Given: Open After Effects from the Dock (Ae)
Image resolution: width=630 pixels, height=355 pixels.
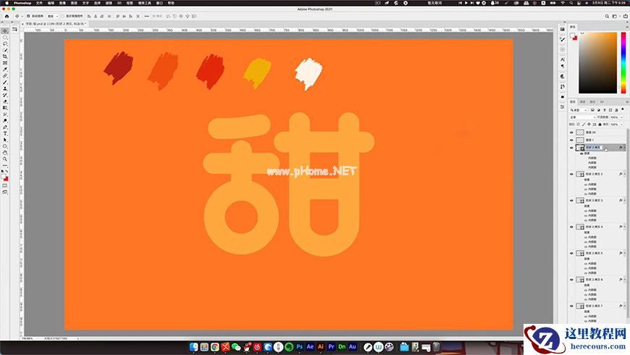Looking at the screenshot, I should [x=310, y=346].
